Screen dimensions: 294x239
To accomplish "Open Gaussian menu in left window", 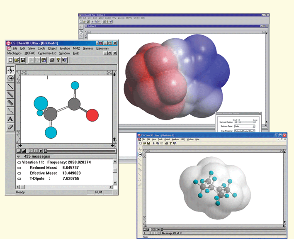I will point(102,49).
